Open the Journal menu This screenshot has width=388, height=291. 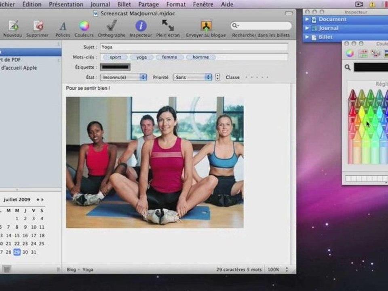100,4
